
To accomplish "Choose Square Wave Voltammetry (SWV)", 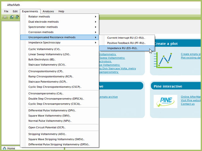I will coord(60,116).
